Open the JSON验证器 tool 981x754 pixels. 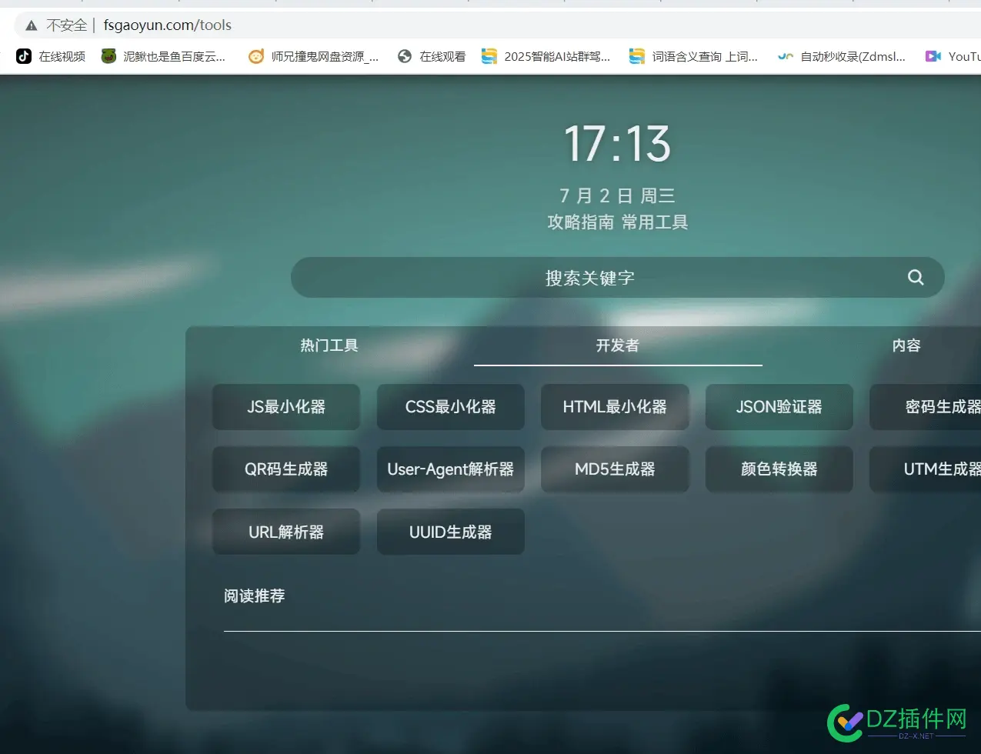(779, 407)
